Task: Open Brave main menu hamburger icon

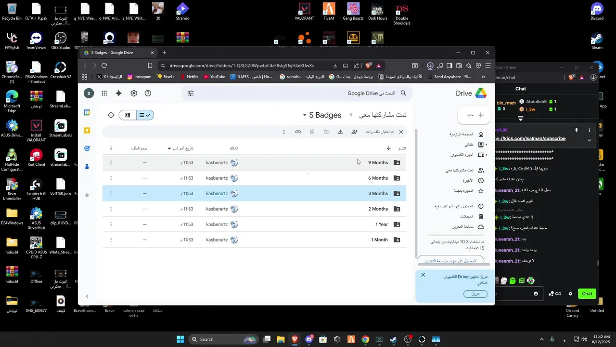Action: coord(488,66)
